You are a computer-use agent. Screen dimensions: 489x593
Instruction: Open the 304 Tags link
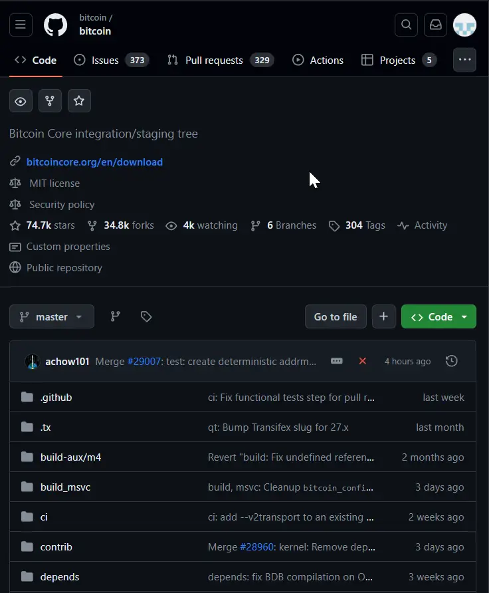tap(357, 225)
